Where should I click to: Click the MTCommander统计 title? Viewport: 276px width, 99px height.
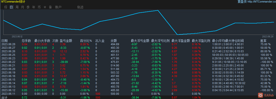pos(13,2)
